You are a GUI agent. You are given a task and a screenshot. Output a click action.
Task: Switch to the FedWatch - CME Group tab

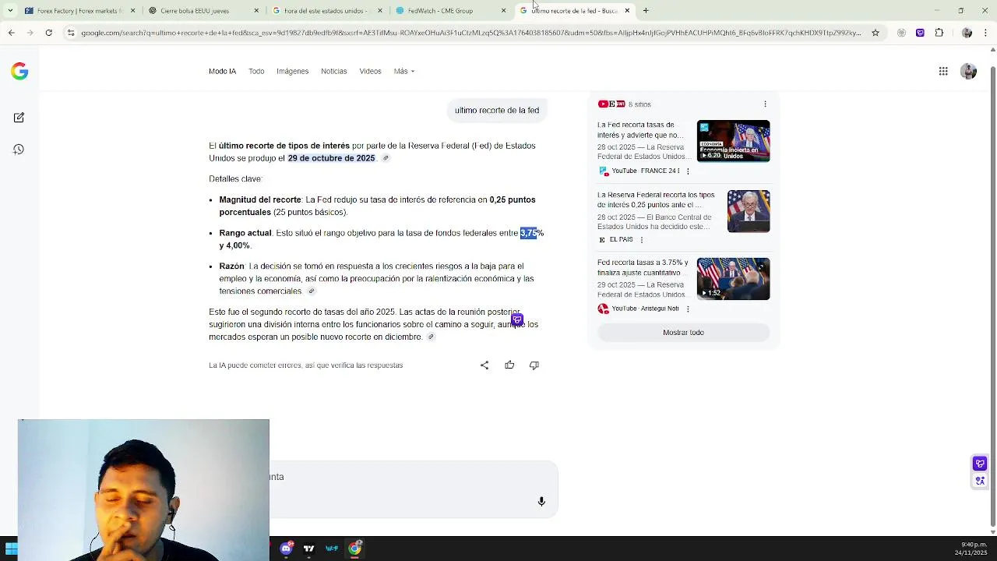click(449, 11)
